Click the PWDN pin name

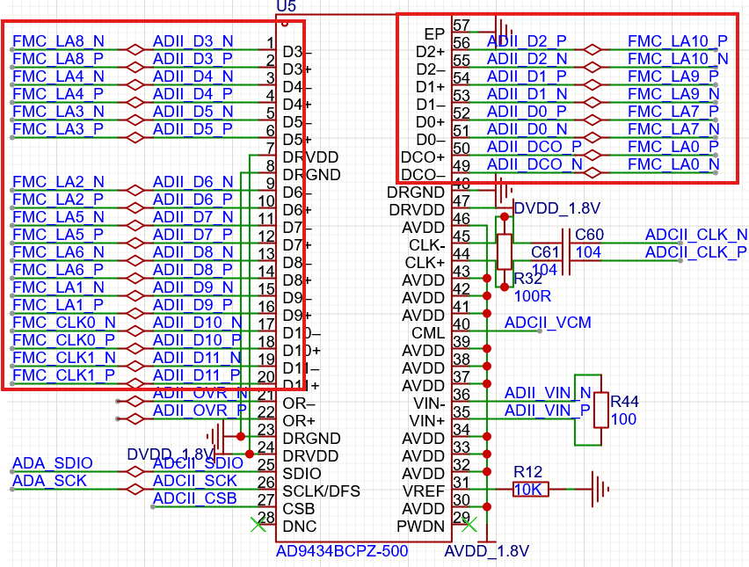coord(420,527)
